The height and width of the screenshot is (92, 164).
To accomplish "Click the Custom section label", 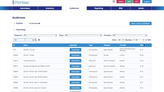I will (19, 23).
